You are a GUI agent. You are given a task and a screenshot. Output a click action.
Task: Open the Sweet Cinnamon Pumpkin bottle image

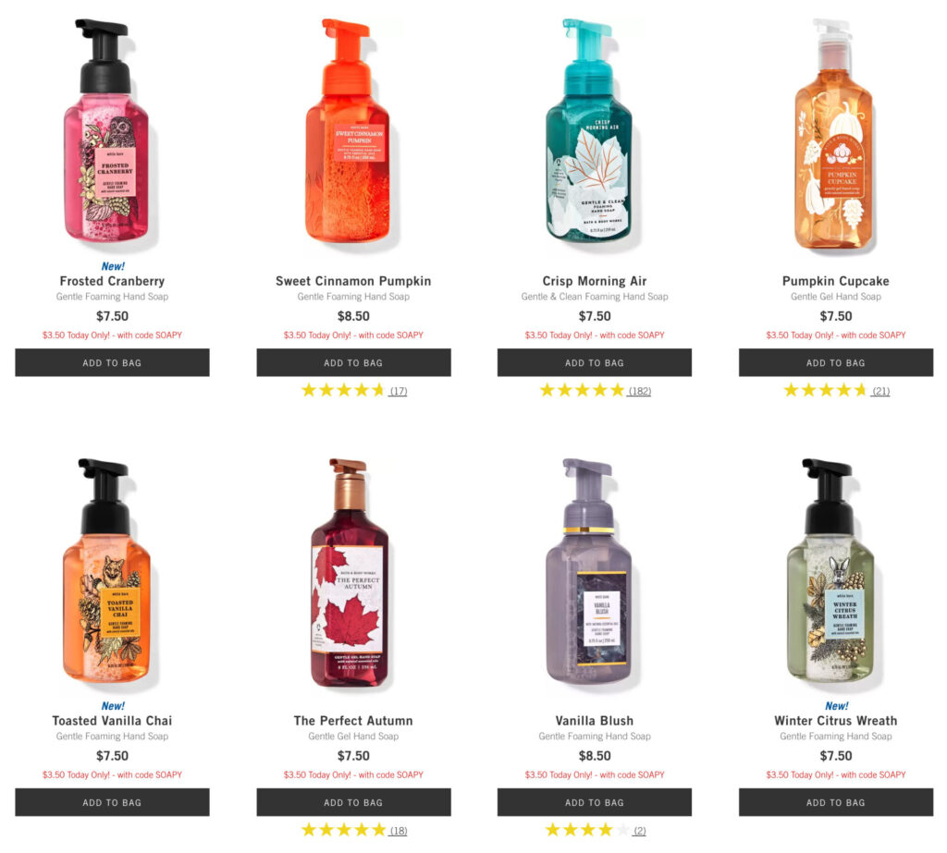click(x=348, y=129)
